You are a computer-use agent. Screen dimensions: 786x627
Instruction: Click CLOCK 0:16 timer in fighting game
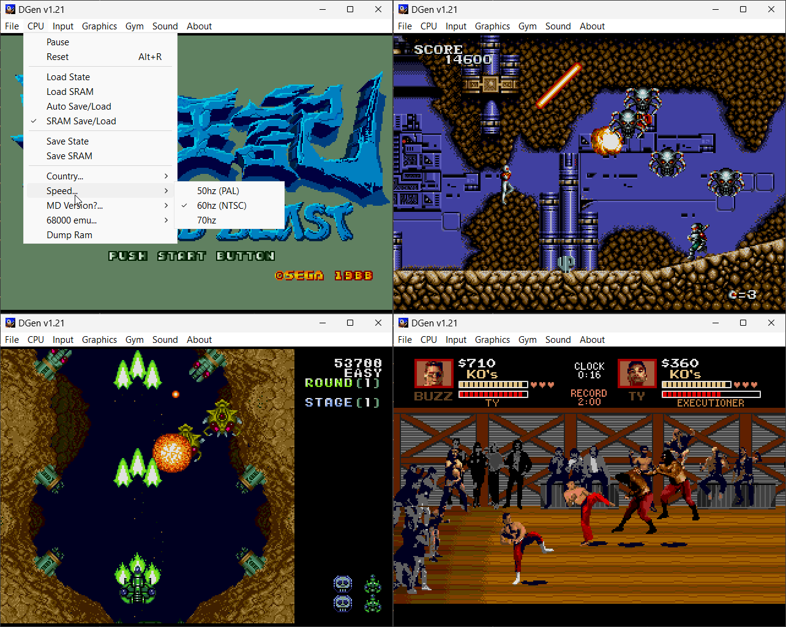[x=589, y=370]
